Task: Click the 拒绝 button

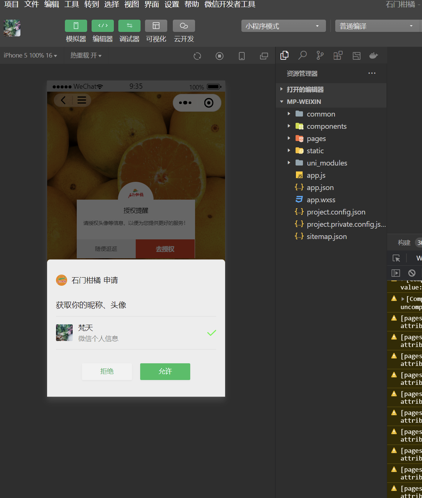Action: pyautogui.click(x=107, y=371)
